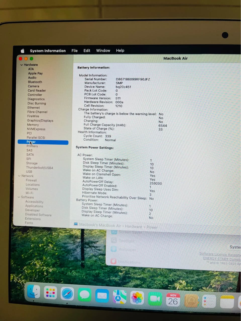Select SATA in the sidebar
Image resolution: width=241 pixels, height=321 pixels.
pos(30,155)
